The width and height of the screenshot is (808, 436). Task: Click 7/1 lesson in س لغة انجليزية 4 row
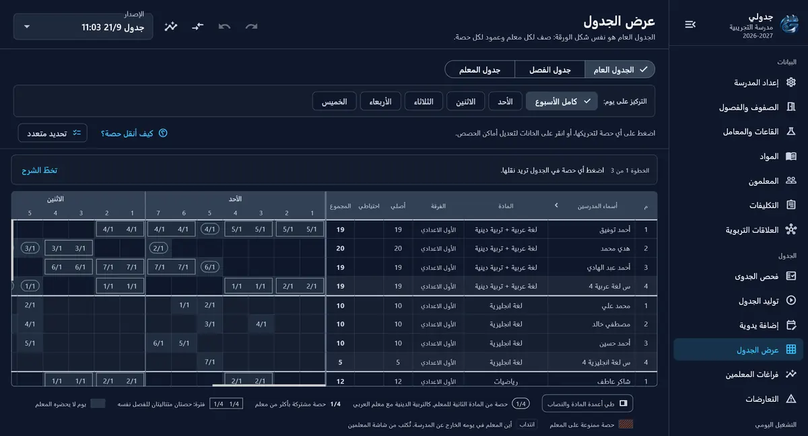(x=210, y=362)
